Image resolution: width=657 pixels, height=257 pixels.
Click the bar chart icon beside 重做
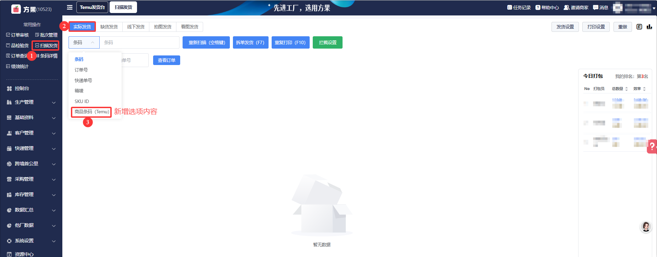click(x=649, y=27)
